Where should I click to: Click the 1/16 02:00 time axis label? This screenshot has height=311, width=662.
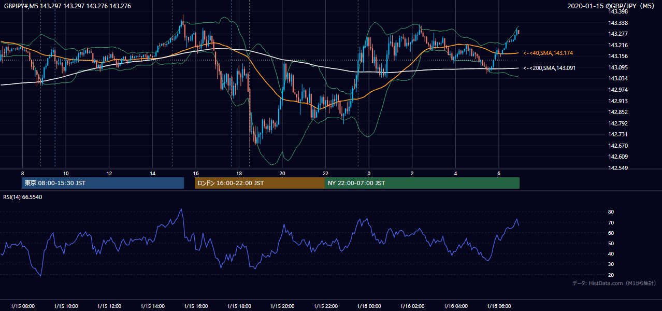click(412, 306)
